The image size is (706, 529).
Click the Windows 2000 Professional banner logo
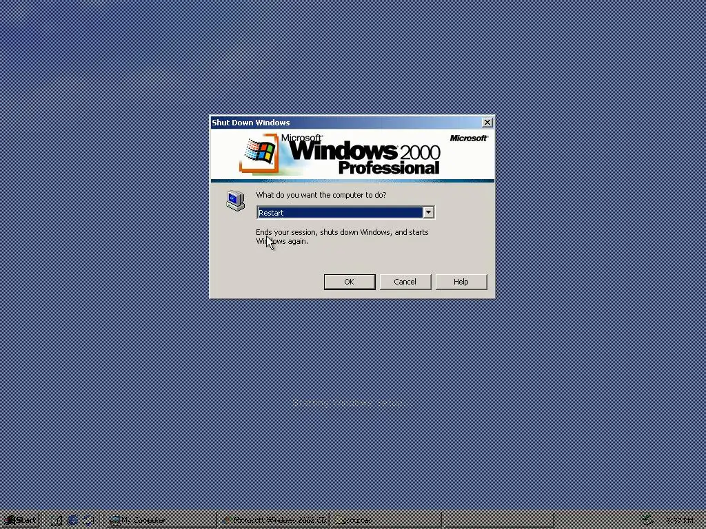(341, 154)
